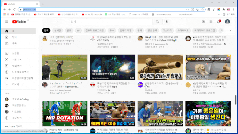Select the 컴퓨터 프로그래밍 filter chip
238x134 pixels.
(94, 30)
